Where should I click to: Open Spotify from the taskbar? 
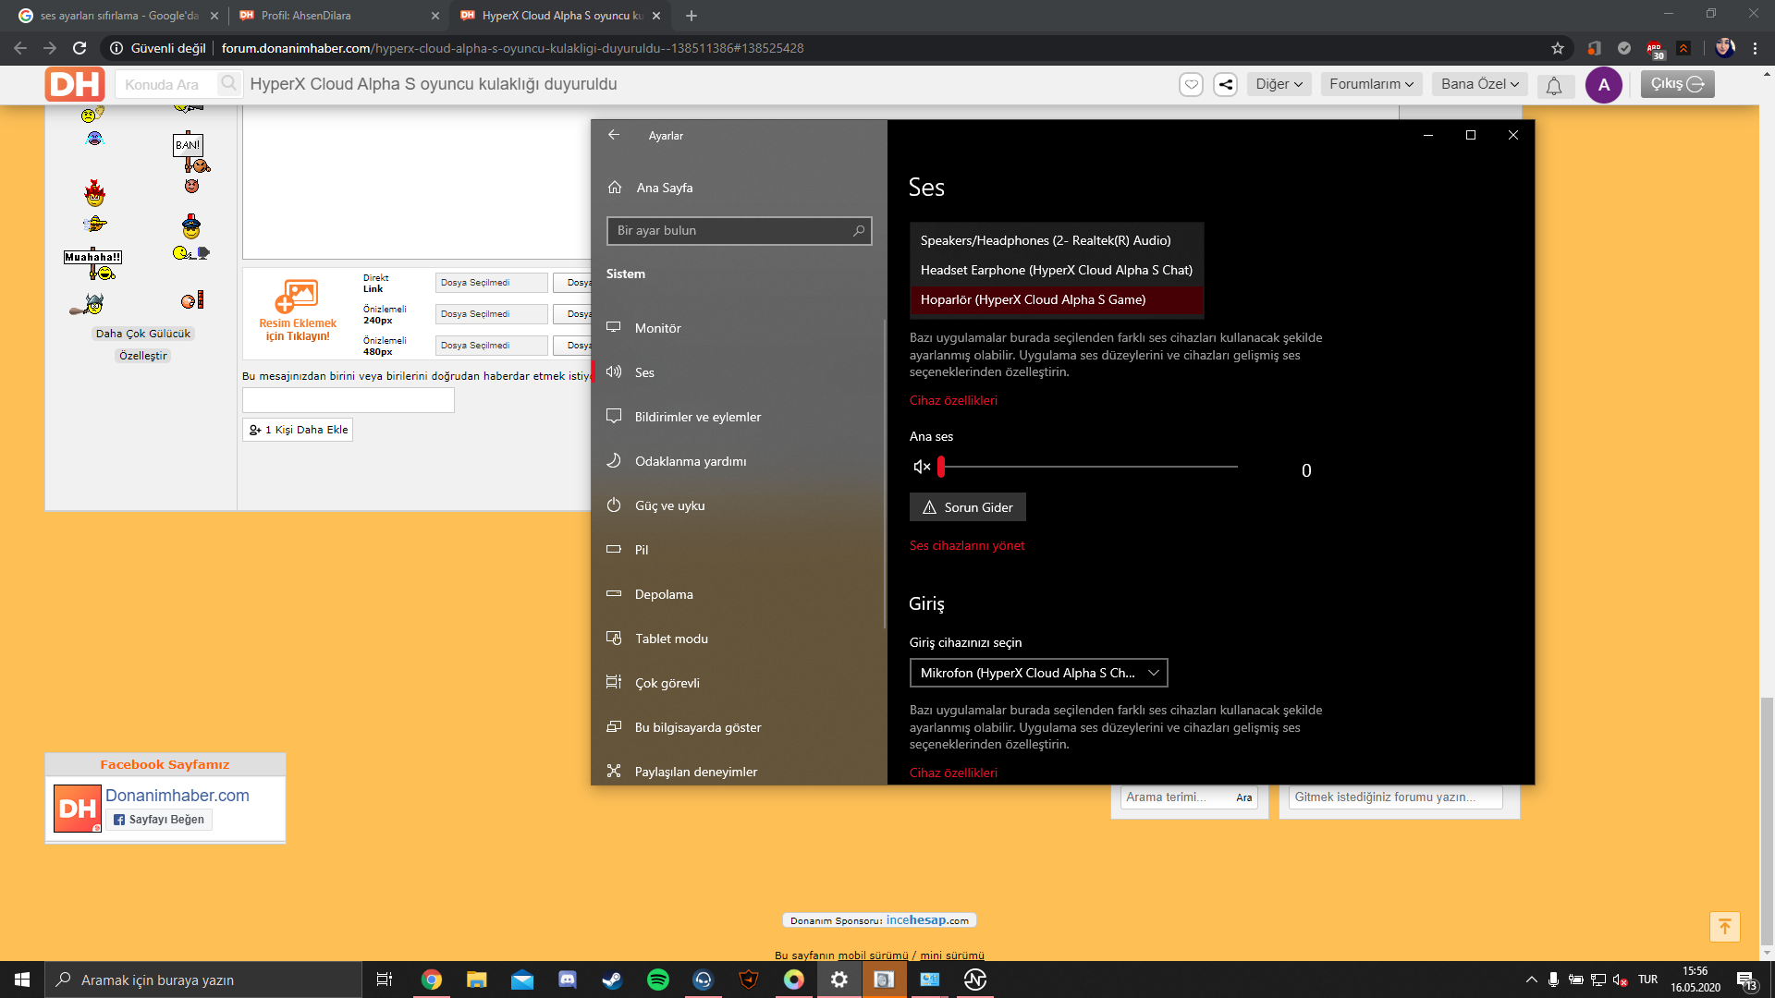click(658, 980)
